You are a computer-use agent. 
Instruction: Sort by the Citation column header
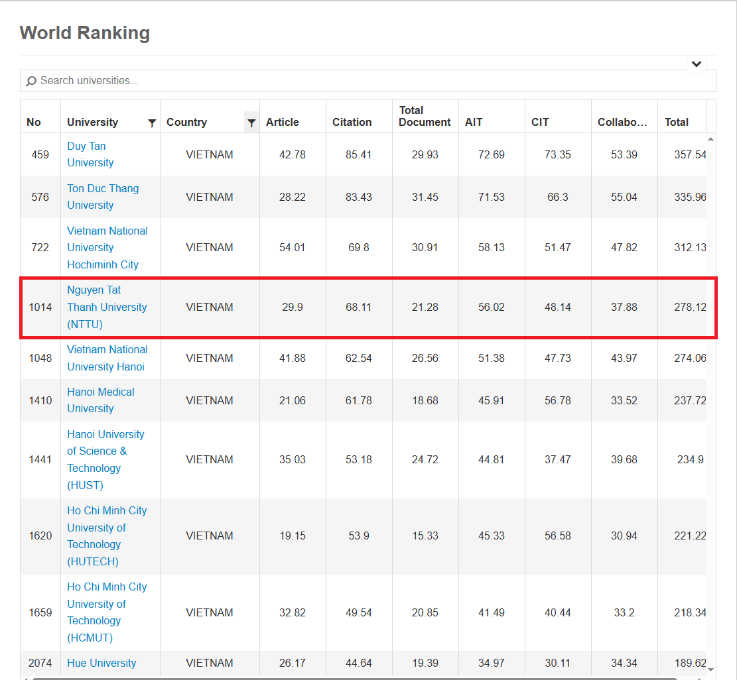(352, 122)
